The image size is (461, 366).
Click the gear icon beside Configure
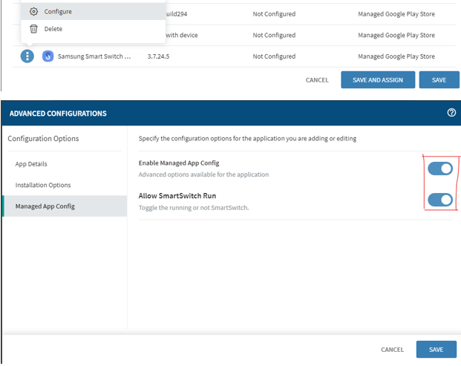click(x=33, y=12)
